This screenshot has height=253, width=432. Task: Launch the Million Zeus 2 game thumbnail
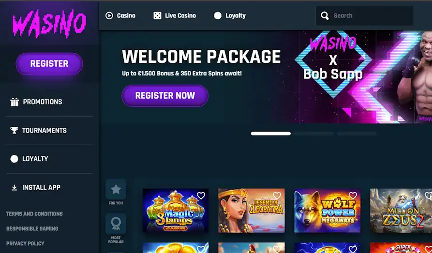pos(401,210)
